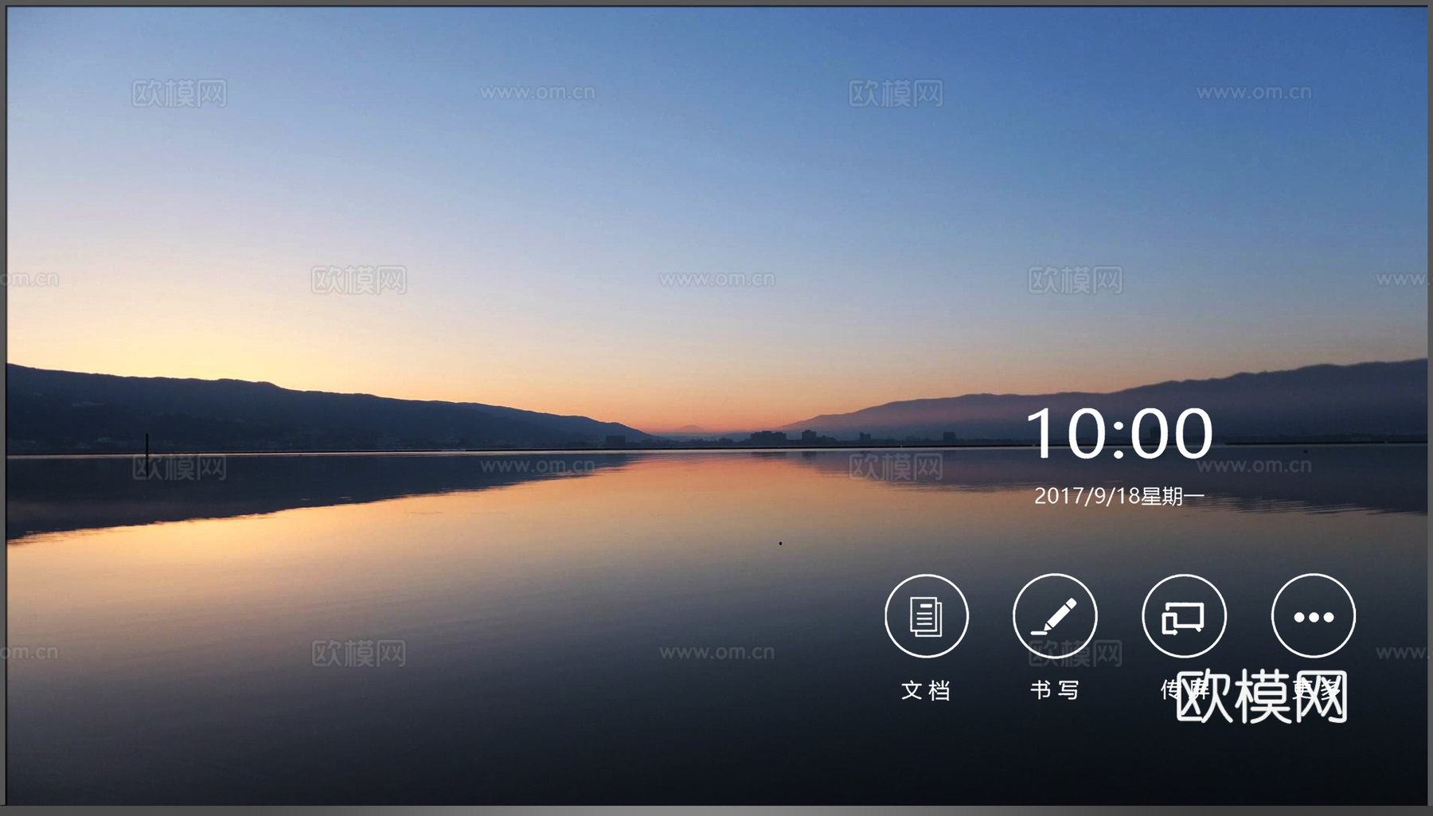
Task: Open the three-dots more options icon
Action: point(1314,616)
